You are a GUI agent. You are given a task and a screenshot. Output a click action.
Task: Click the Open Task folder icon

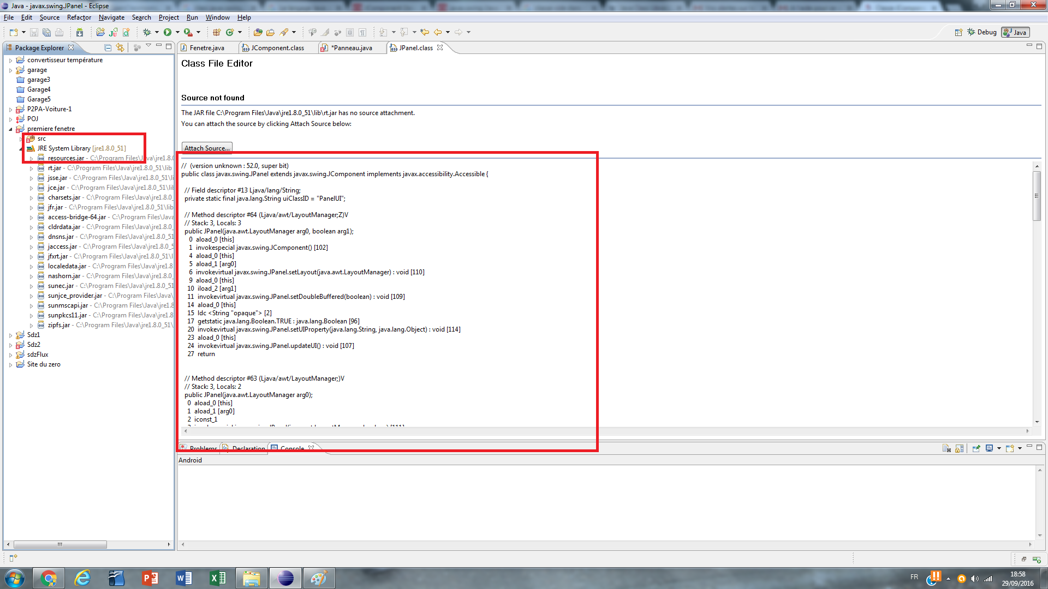tap(270, 33)
